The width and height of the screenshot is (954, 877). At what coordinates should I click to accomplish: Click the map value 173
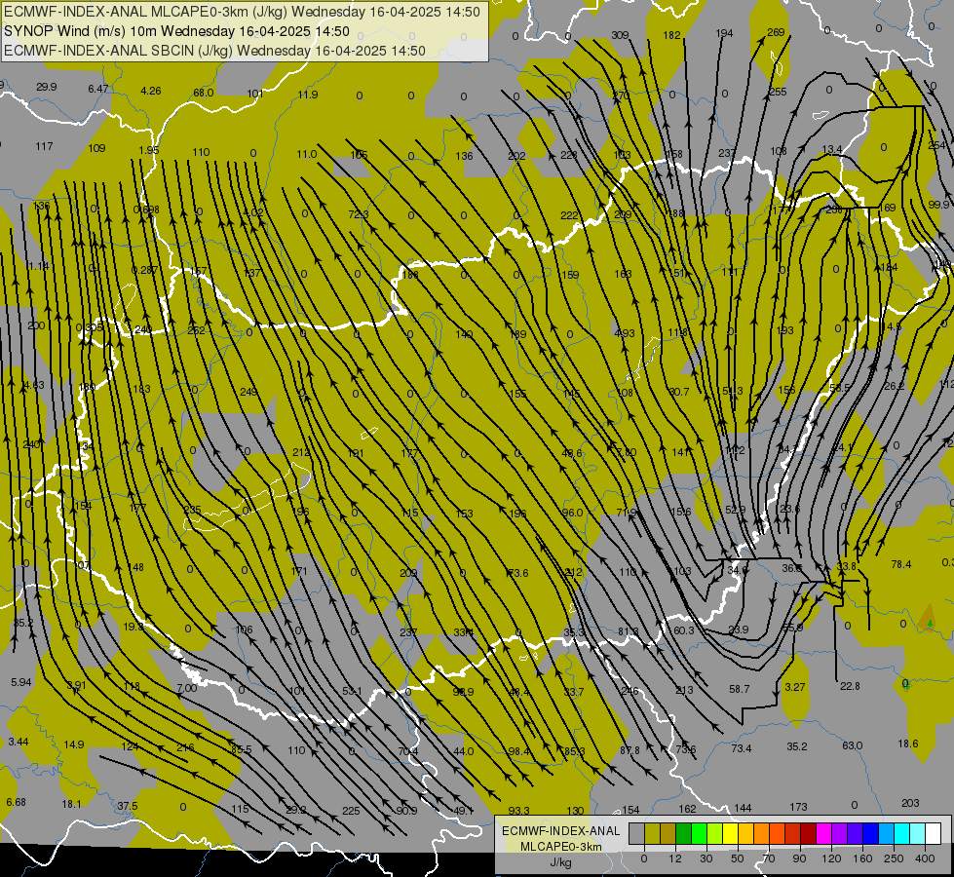(x=798, y=807)
